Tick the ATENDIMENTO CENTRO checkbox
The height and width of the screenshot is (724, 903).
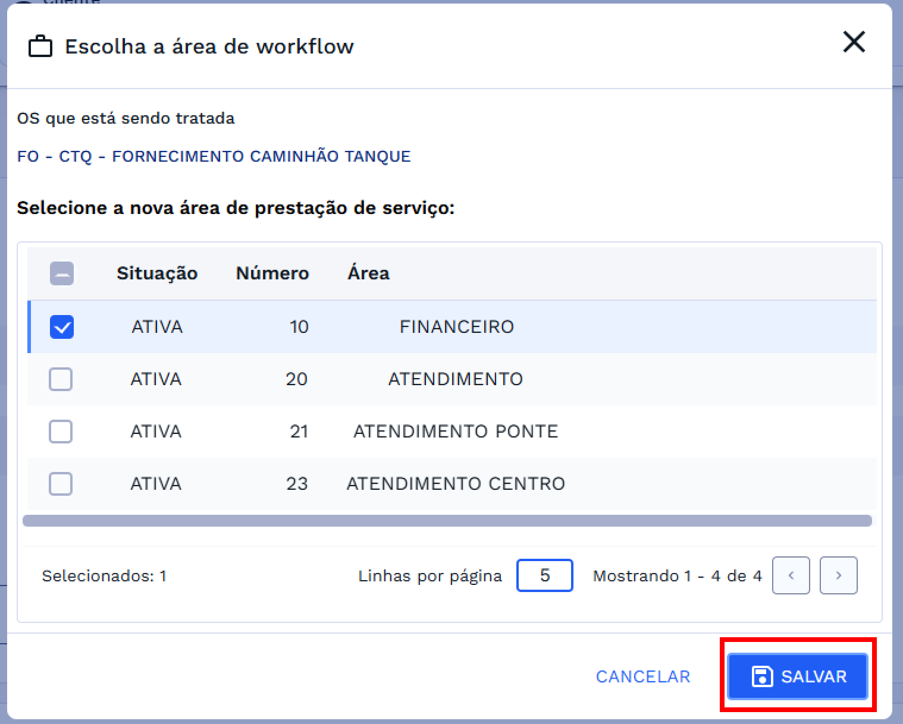(x=61, y=484)
